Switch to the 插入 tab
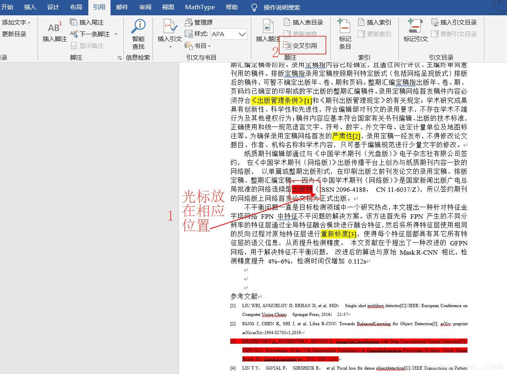507x374 pixels. [30, 7]
